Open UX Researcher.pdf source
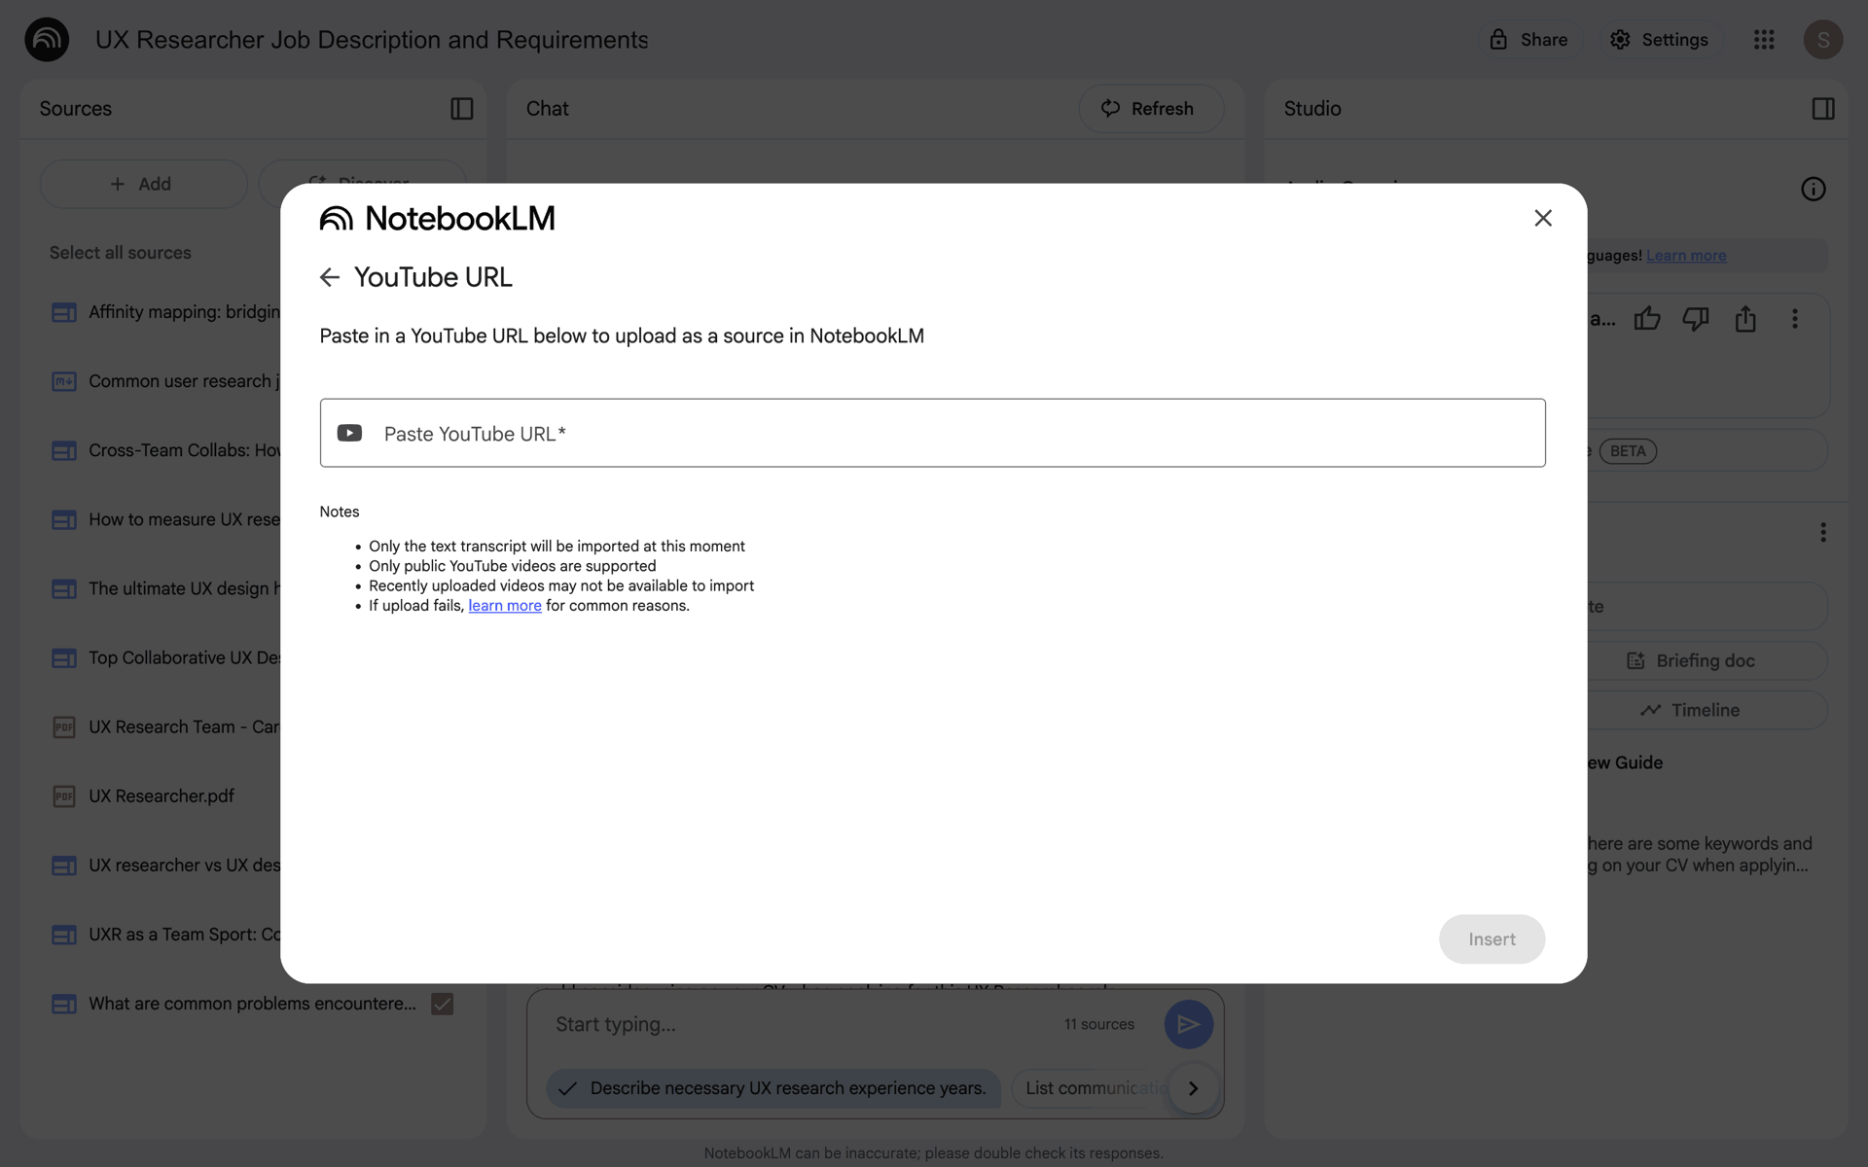 pos(162,796)
